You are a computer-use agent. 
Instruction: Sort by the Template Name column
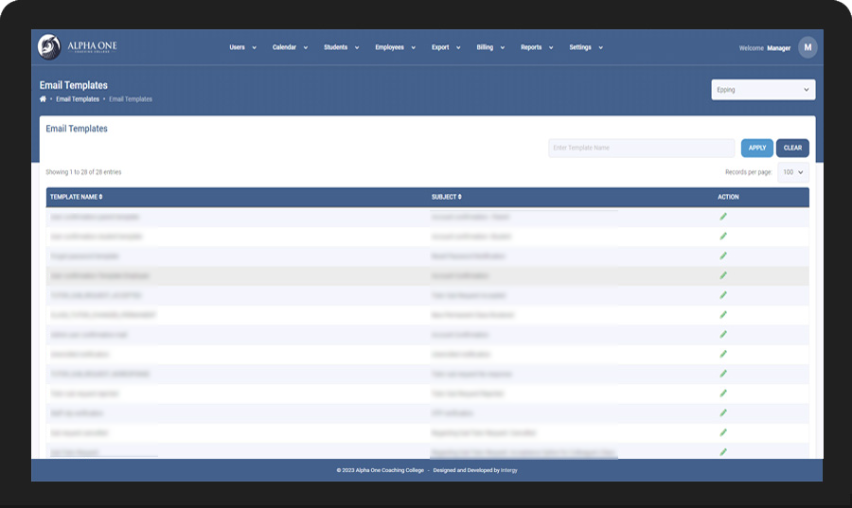pyautogui.click(x=76, y=197)
